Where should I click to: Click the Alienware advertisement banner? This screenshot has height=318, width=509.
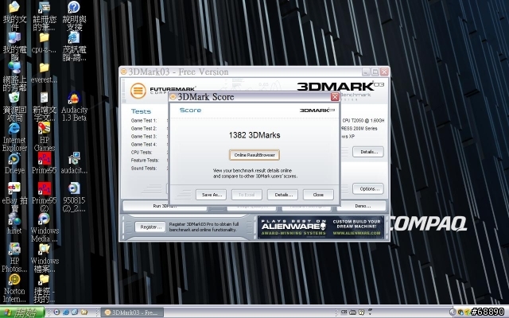321,227
